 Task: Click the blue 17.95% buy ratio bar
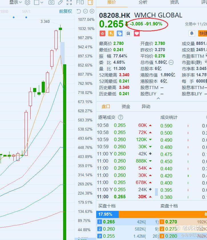click(108, 214)
